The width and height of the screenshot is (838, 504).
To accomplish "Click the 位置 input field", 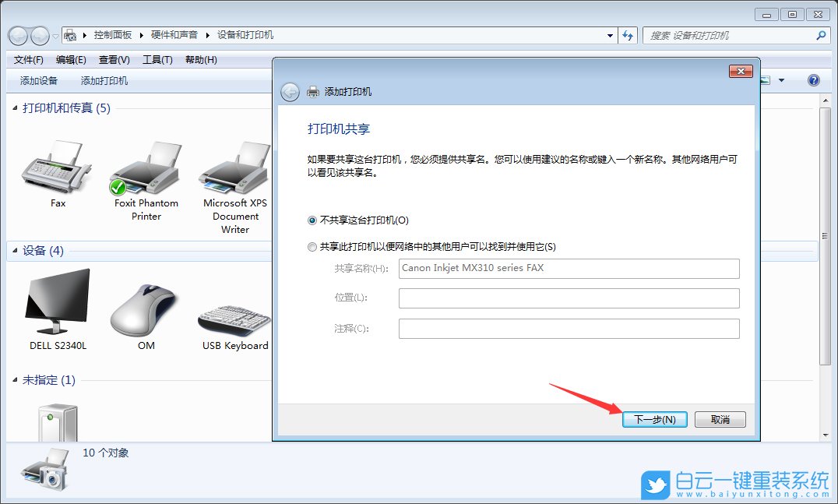I will click(569, 298).
